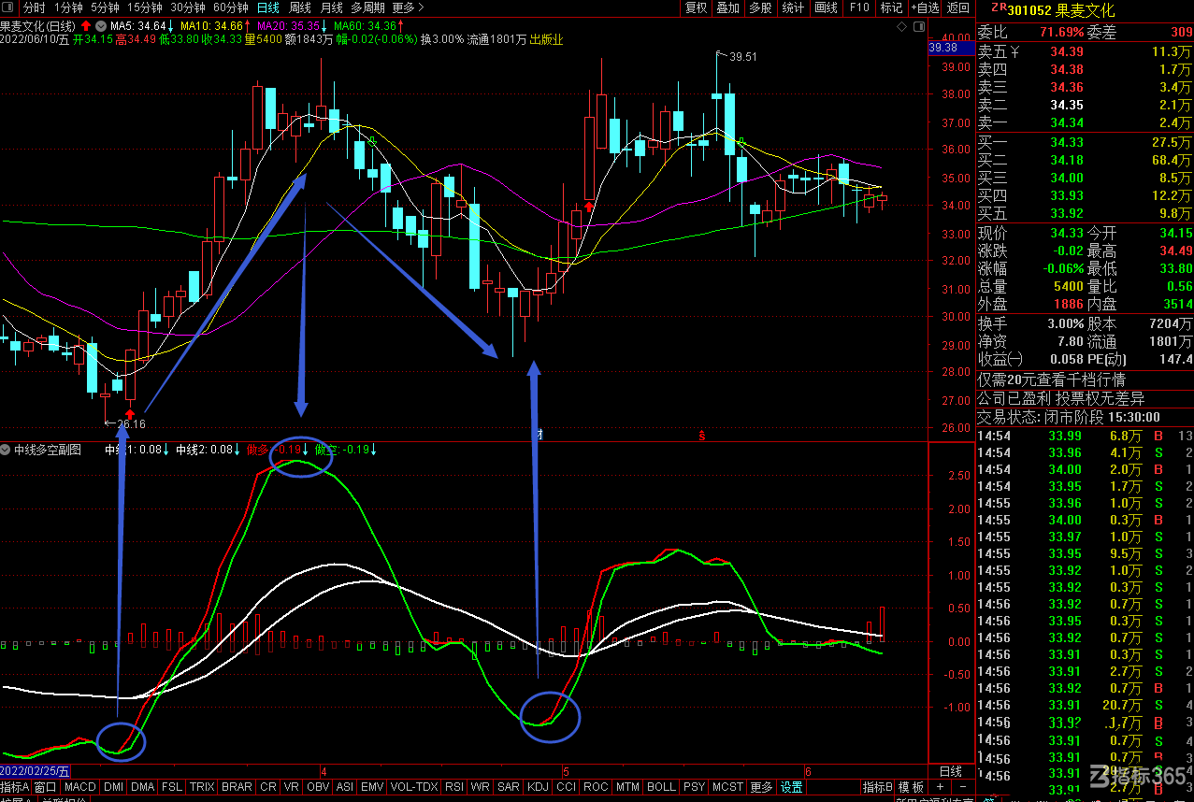Open the 多周期 multi-period view
The width and height of the screenshot is (1194, 802).
click(368, 7)
